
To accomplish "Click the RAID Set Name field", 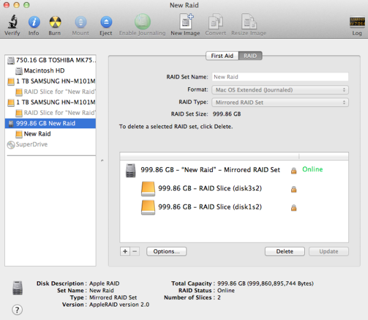I will (280, 77).
